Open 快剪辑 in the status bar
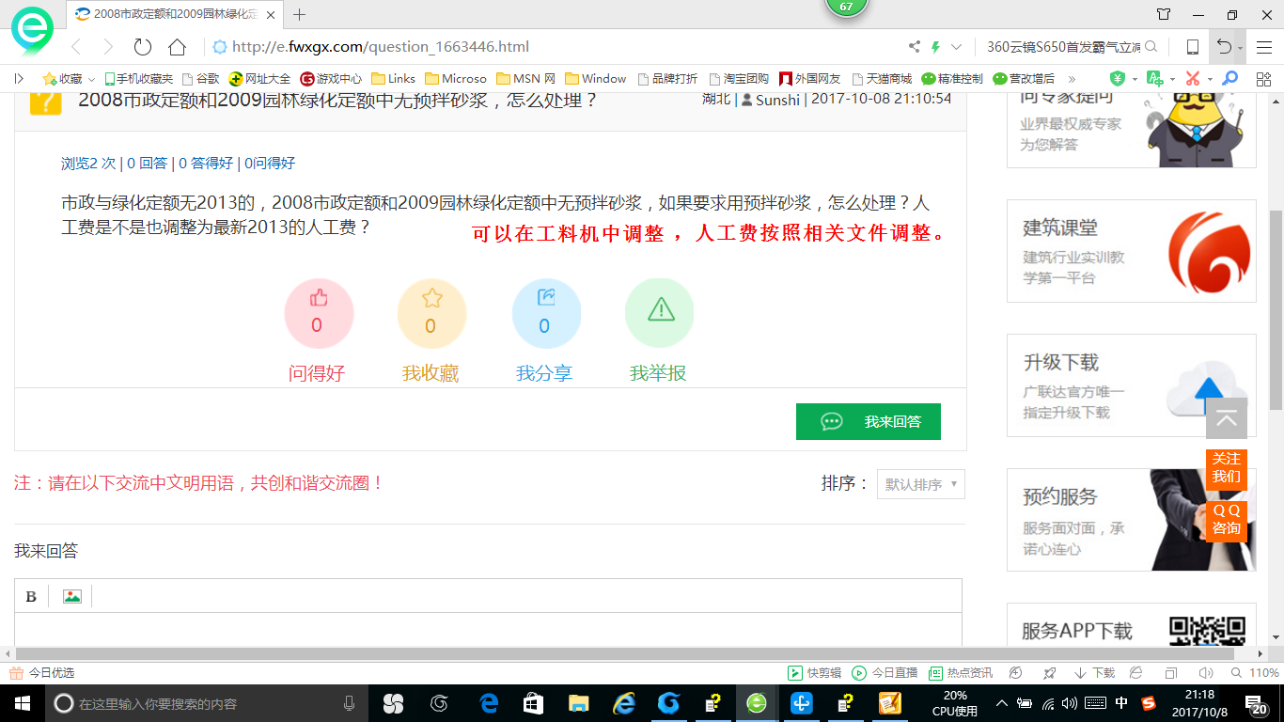 coord(814,673)
